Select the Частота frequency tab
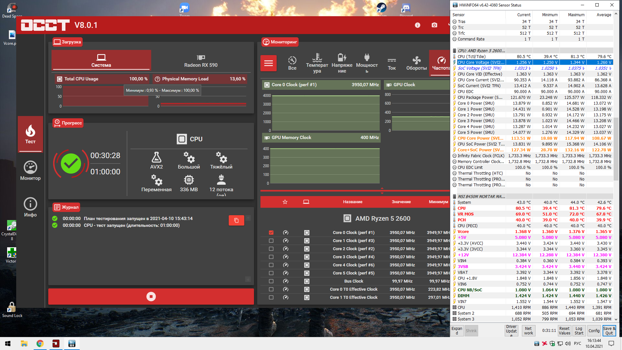Image resolution: width=622 pixels, height=350 pixels. (x=441, y=63)
